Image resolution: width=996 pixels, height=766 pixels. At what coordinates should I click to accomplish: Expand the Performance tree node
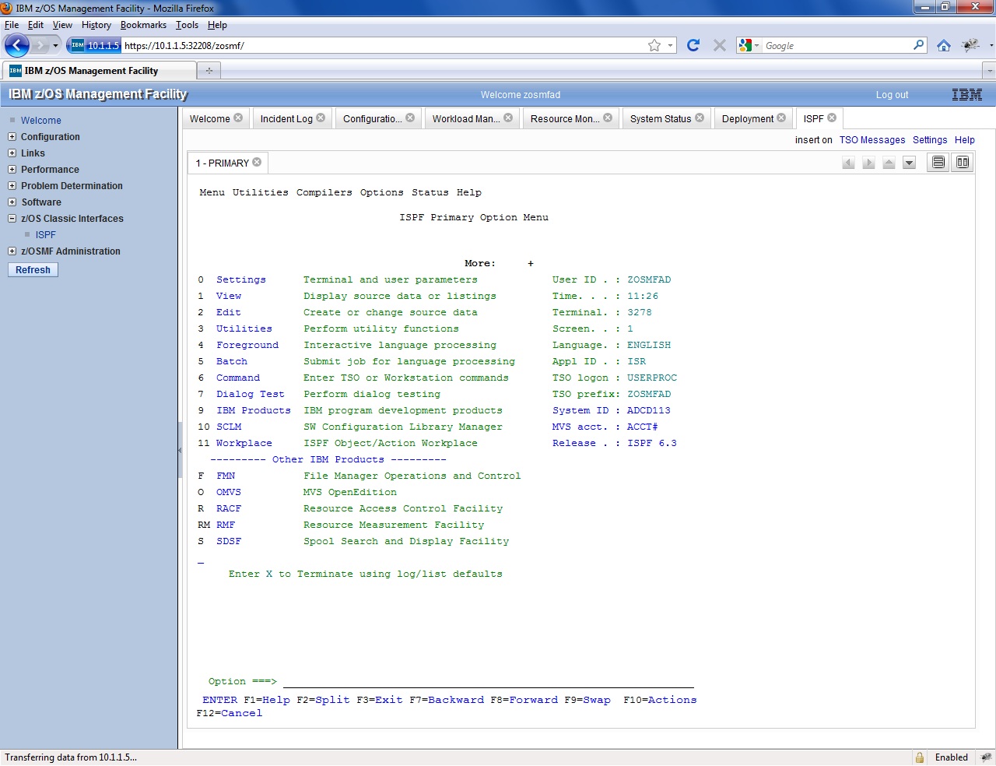coord(12,169)
